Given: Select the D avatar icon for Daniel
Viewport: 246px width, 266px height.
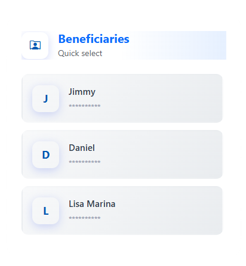Looking at the screenshot, I should tap(46, 154).
